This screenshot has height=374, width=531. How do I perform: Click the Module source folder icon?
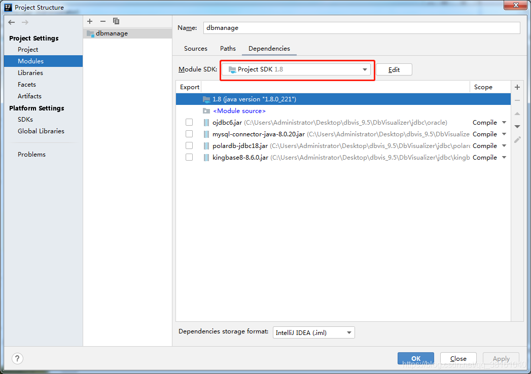(206, 110)
